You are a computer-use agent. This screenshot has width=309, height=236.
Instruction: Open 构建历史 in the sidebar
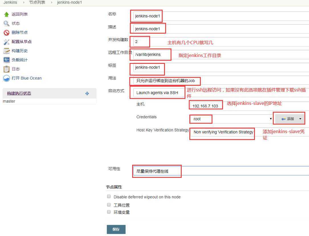point(20,51)
